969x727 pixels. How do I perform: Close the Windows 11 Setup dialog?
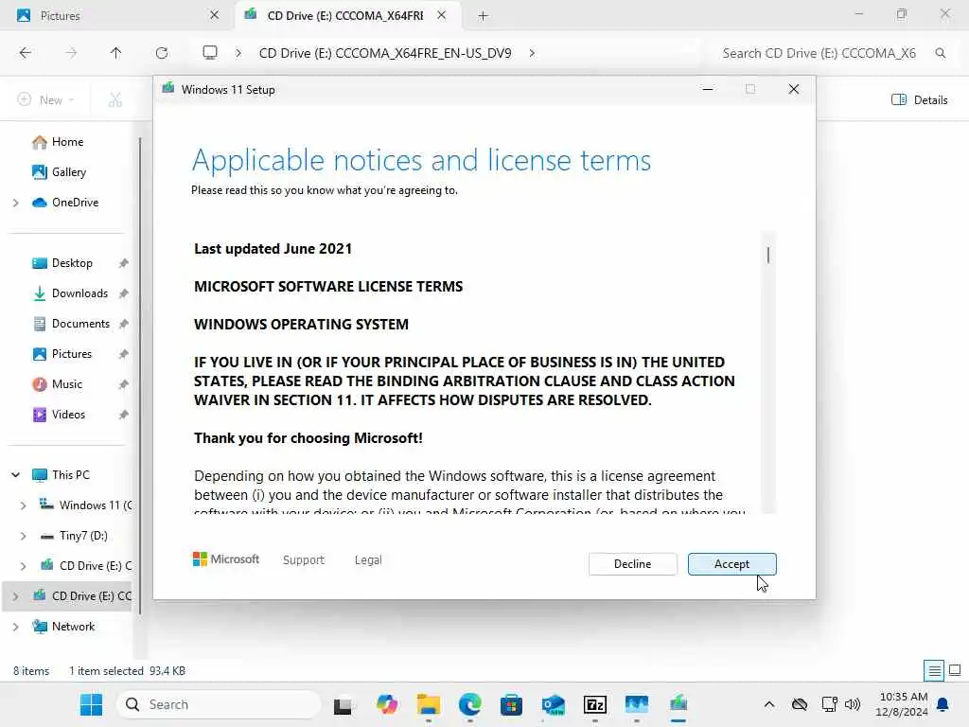[x=794, y=90]
